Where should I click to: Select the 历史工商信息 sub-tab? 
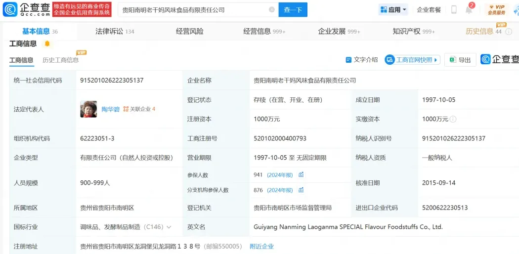(61, 60)
